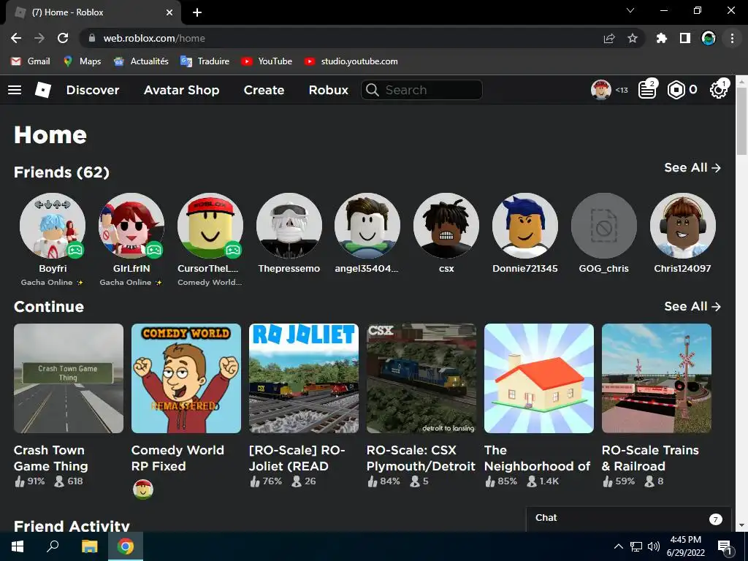Open the notifications stream icon
748x561 pixels.
coord(647,90)
